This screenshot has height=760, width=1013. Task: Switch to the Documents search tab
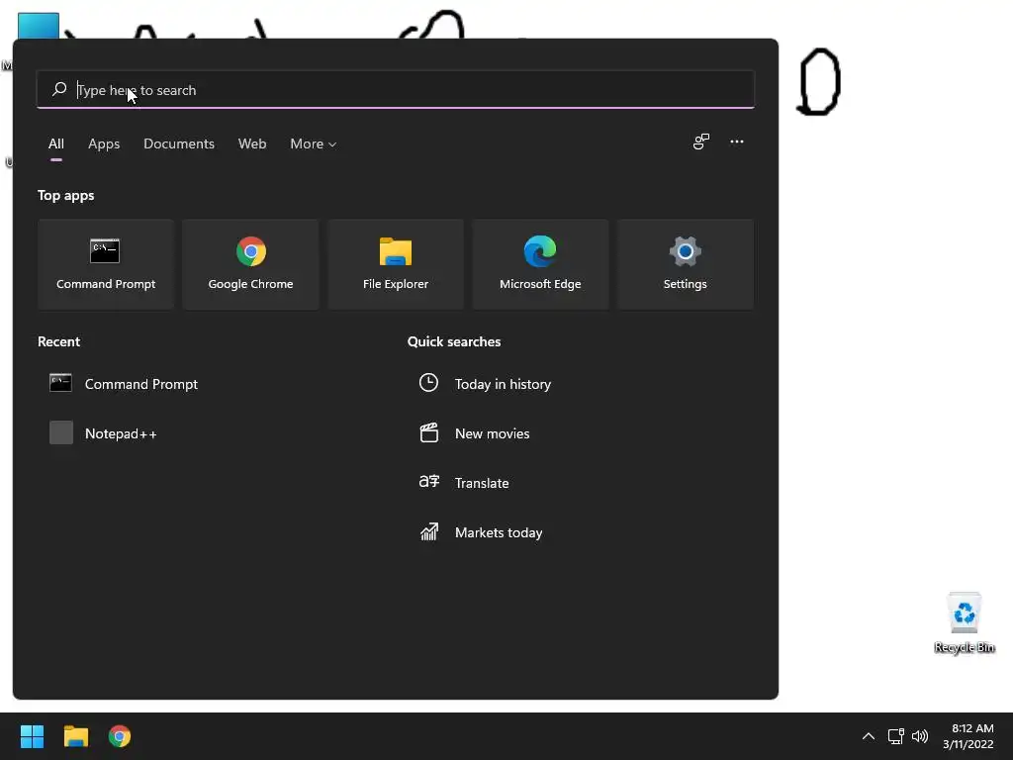point(179,144)
